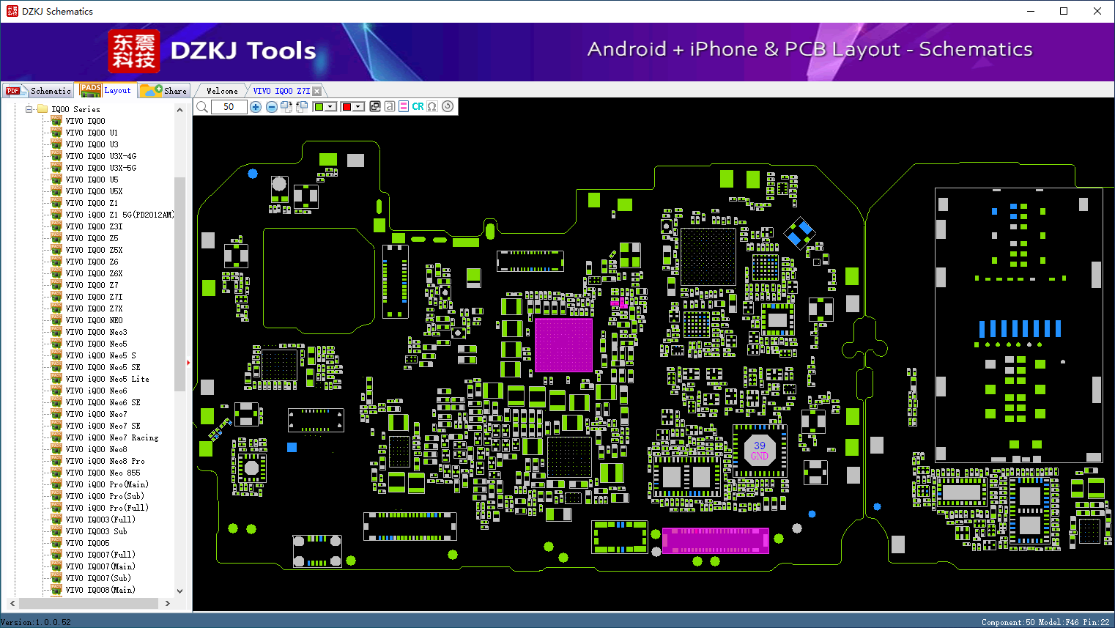Open the Schematic tab

click(38, 90)
